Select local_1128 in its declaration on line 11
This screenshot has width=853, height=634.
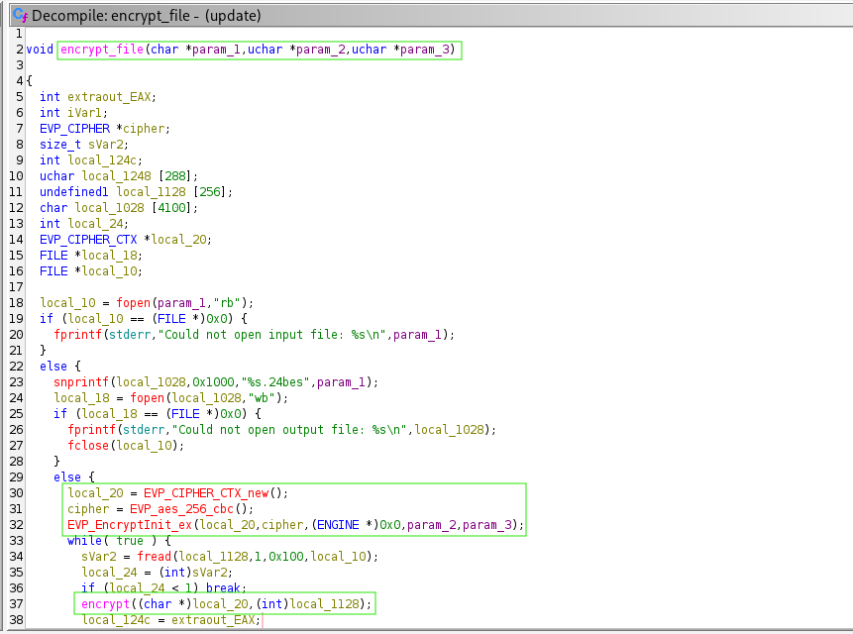pos(152,192)
